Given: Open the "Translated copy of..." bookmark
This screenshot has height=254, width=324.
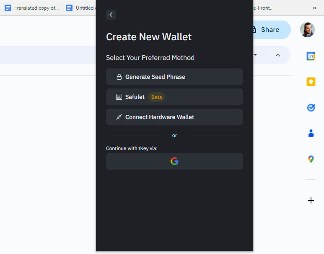Looking at the screenshot, I should [x=32, y=8].
